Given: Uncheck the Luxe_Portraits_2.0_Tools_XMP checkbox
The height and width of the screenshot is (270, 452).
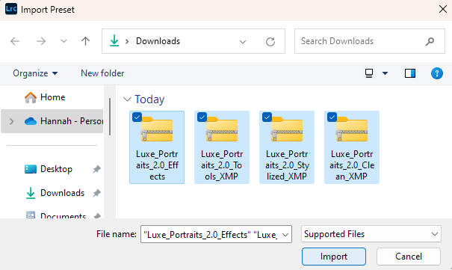Looking at the screenshot, I should (202, 117).
